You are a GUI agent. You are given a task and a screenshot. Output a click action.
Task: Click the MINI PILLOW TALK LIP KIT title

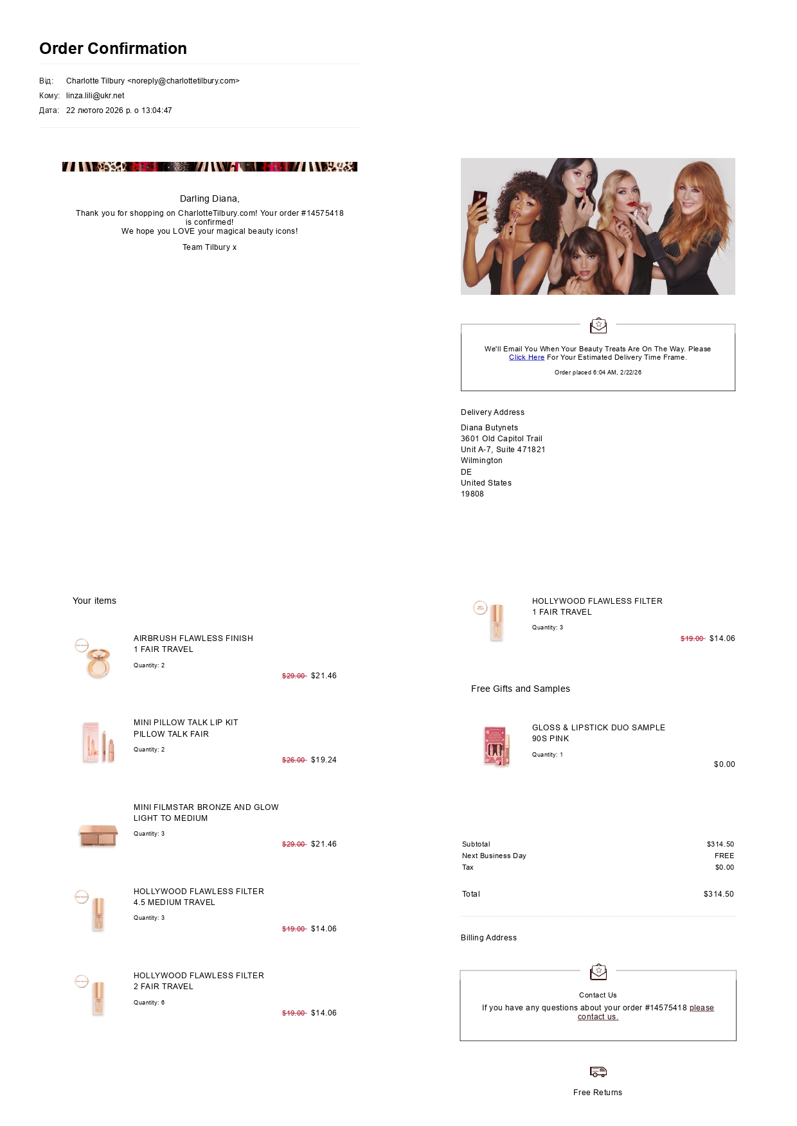coord(186,723)
